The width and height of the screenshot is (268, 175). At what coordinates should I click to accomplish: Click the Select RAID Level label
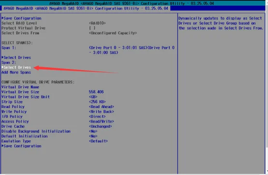coord(19,23)
